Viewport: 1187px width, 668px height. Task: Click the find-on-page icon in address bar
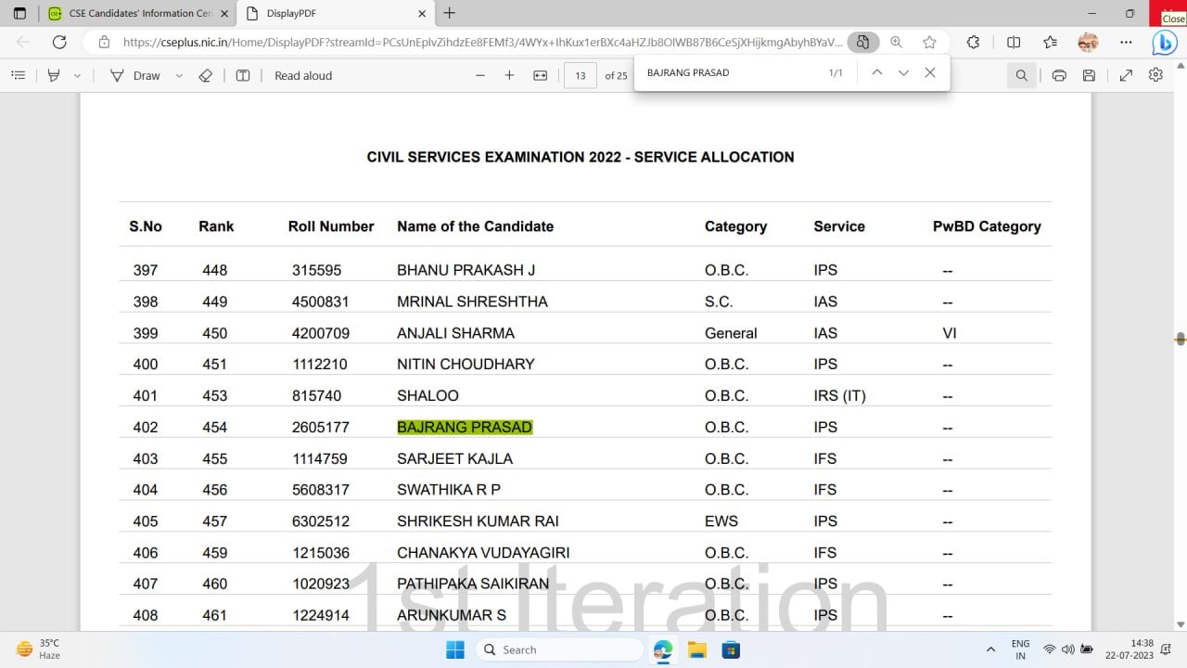tap(863, 42)
